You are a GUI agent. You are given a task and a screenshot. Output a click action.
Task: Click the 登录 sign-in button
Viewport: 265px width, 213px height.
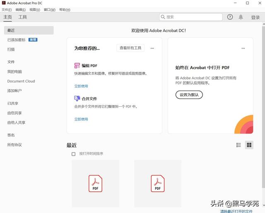[255, 17]
